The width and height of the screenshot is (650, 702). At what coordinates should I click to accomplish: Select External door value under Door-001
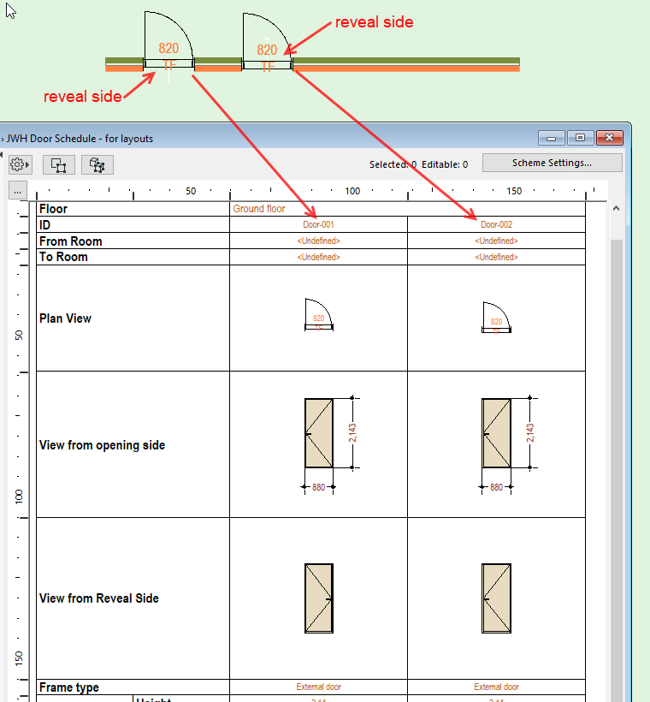(318, 687)
